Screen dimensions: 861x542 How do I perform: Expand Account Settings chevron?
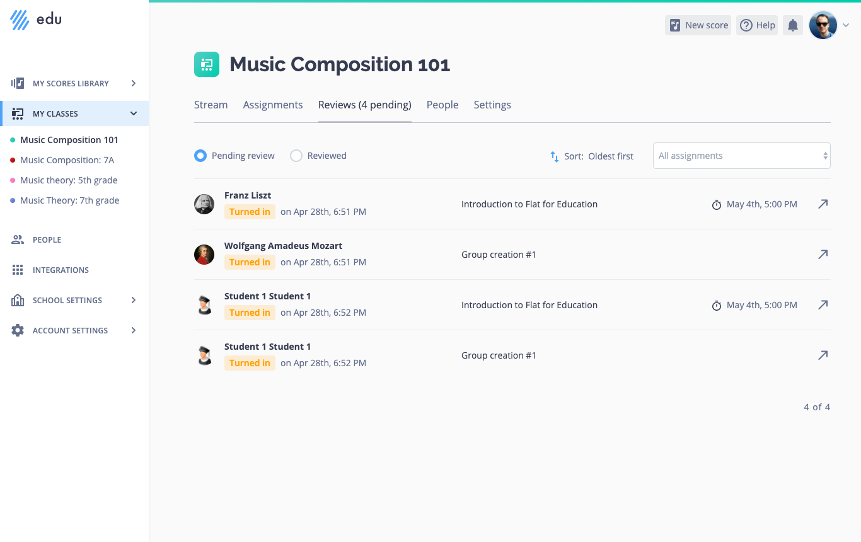pyautogui.click(x=134, y=330)
